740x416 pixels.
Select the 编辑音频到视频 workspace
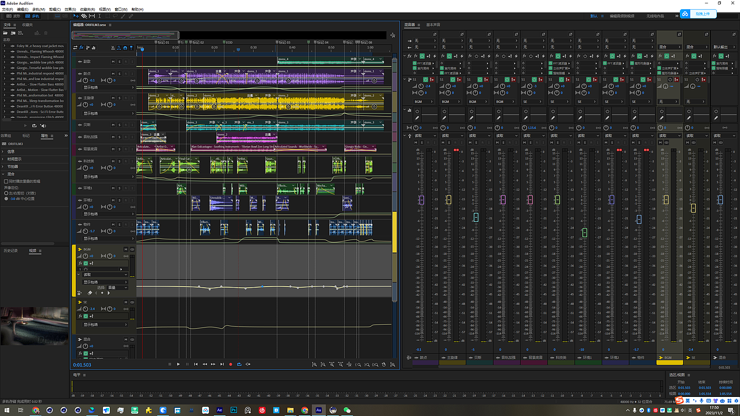(x=622, y=16)
